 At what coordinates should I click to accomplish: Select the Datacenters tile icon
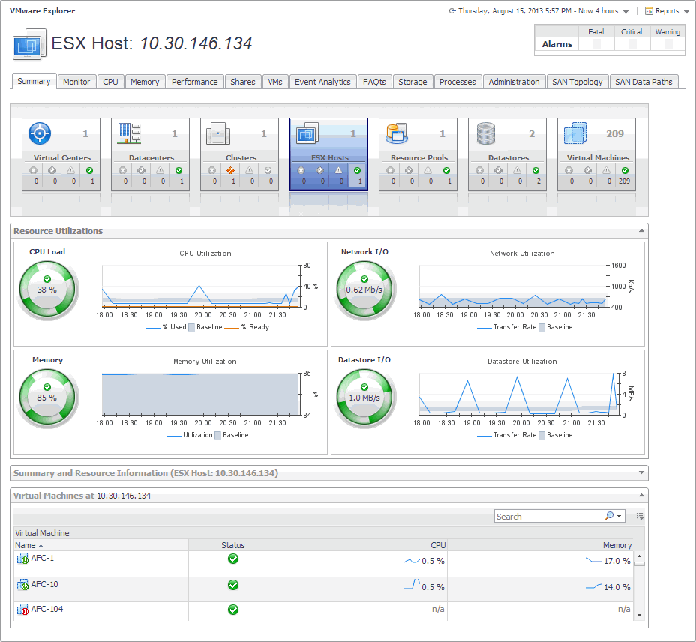(129, 133)
